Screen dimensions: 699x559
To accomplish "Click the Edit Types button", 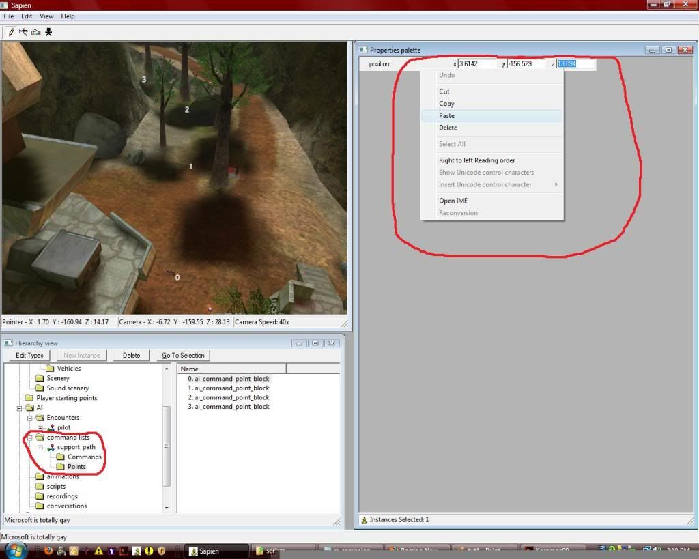I will [x=29, y=356].
